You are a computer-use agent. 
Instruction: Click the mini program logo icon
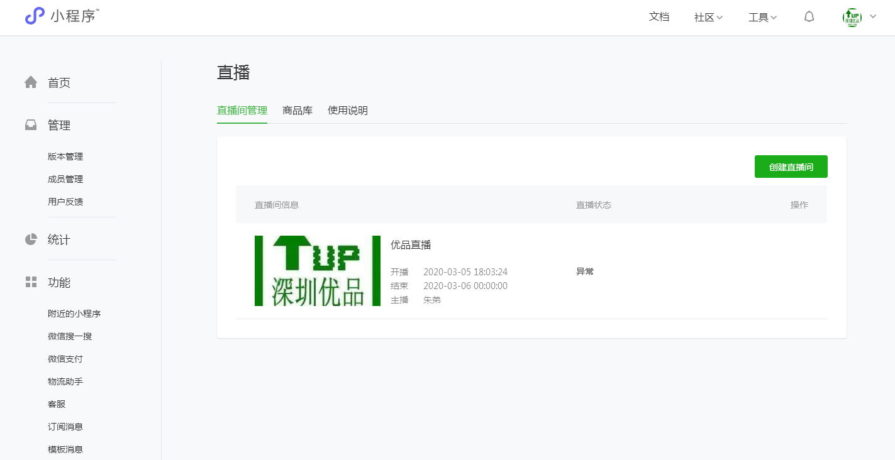tap(35, 16)
